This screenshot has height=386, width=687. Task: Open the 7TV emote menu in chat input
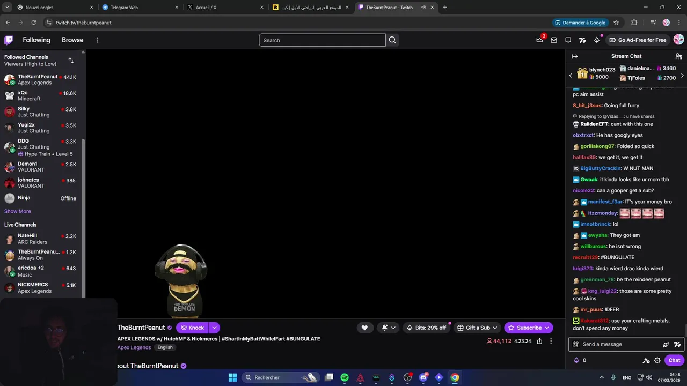tap(677, 344)
